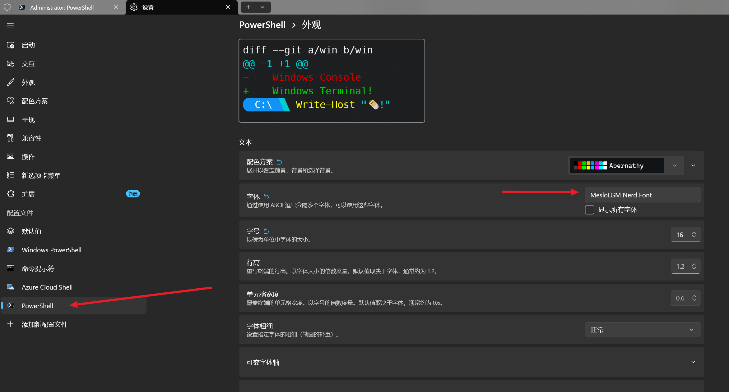Open the 字体粗细 font weight dropdown

pos(643,330)
